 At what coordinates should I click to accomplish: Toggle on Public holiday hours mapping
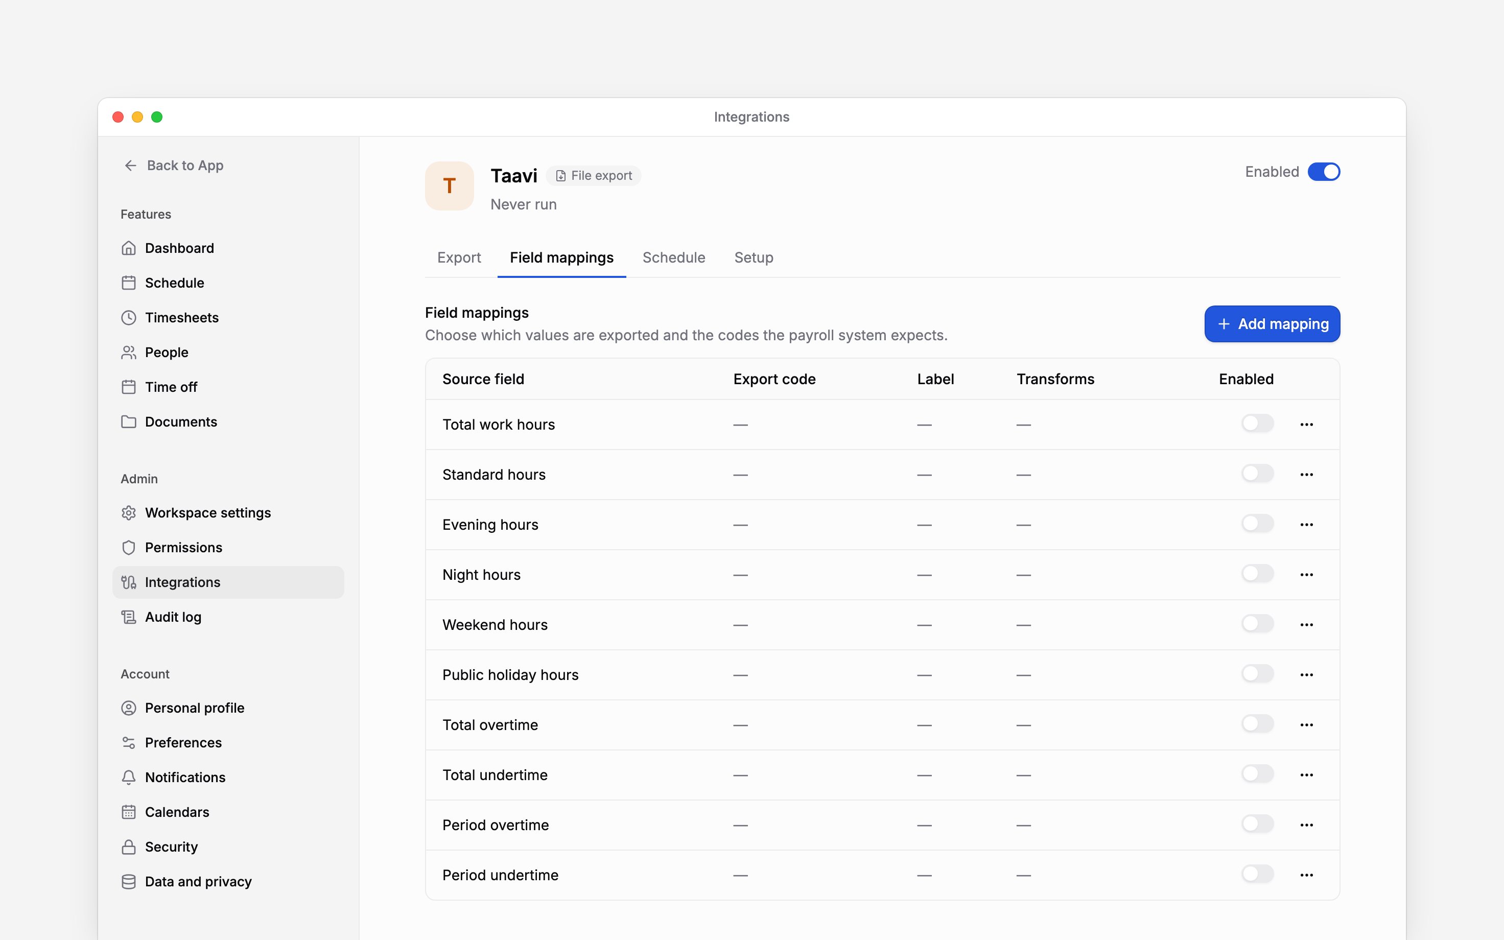tap(1258, 674)
